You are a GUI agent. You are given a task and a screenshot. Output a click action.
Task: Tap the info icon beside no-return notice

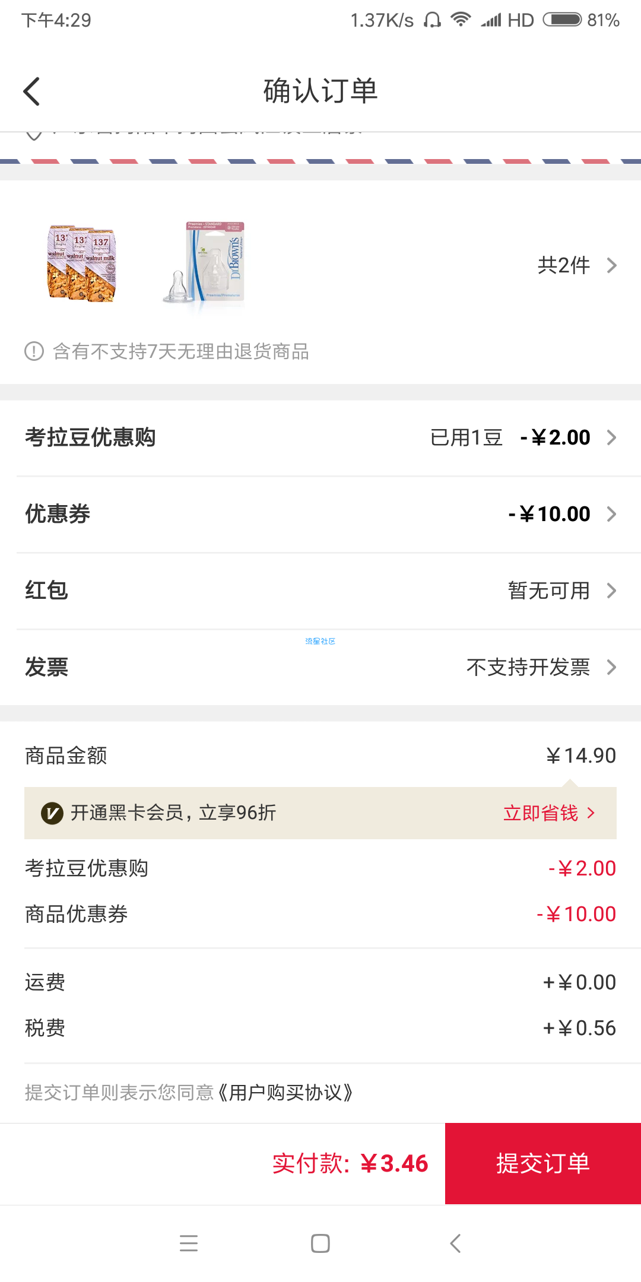(x=34, y=351)
